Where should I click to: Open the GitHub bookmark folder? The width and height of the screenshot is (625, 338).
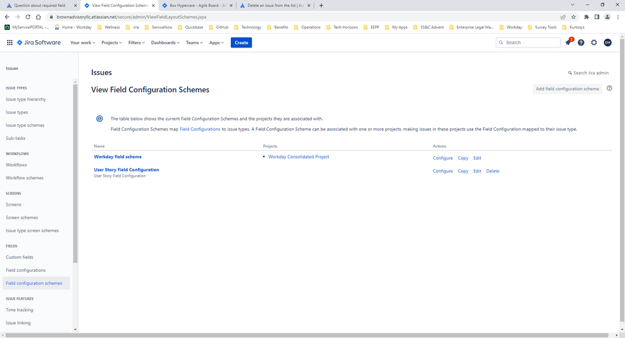click(x=218, y=27)
